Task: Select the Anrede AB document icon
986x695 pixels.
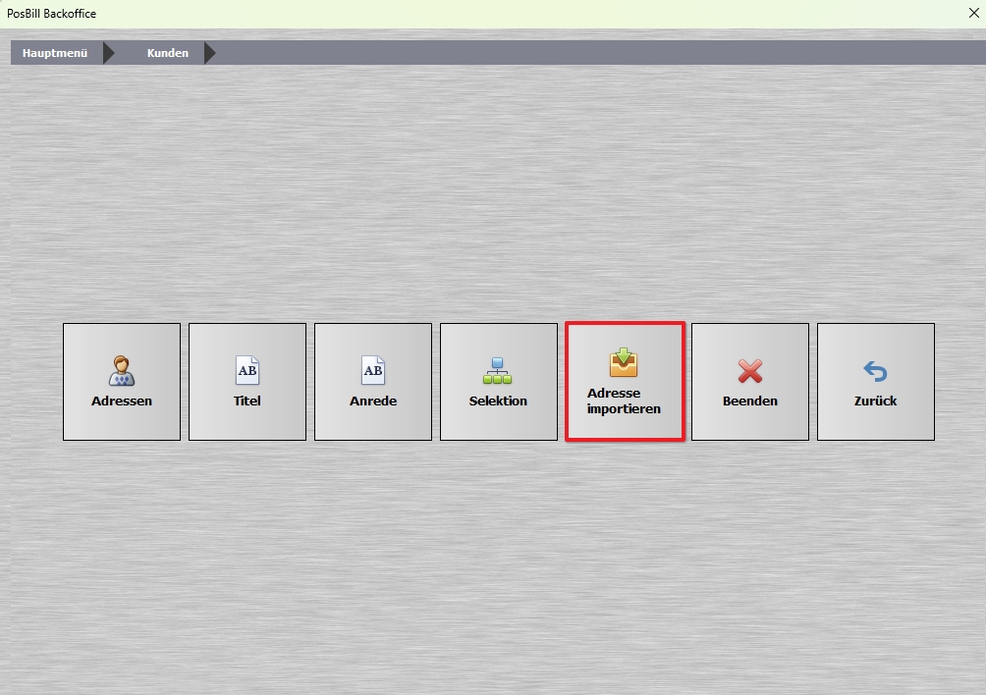Action: 373,370
